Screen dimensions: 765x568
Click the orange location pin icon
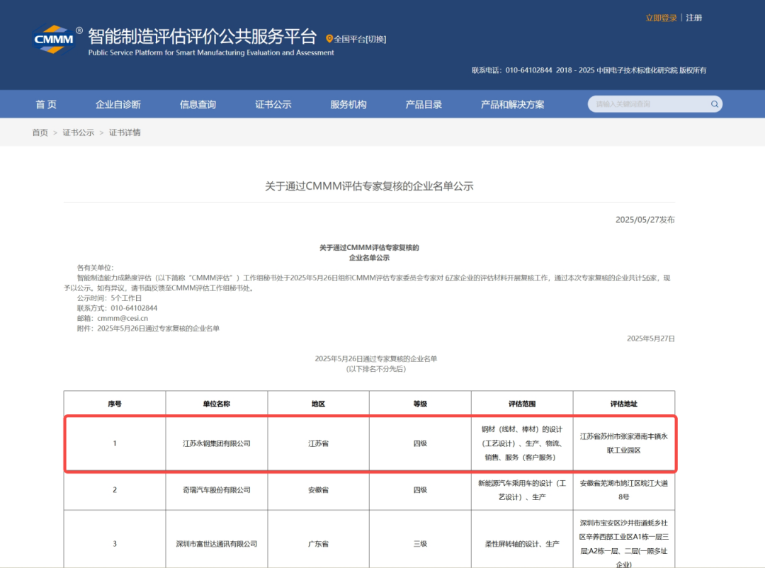point(329,38)
